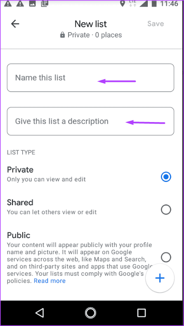Image resolution: width=184 pixels, height=326 pixels.
Task: Tap the Android home circle button
Action: tap(90, 313)
